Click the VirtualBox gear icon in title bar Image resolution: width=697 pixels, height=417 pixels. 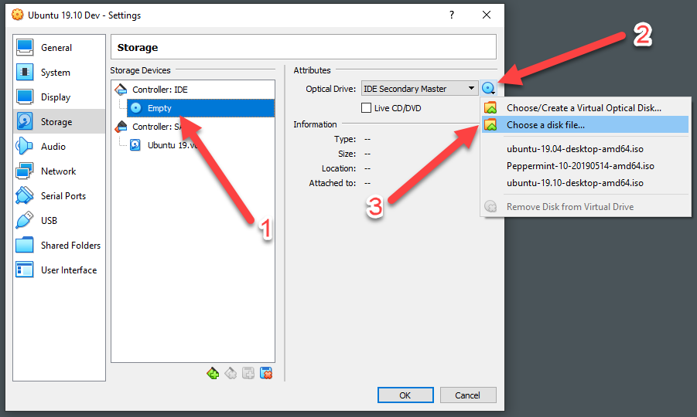[x=17, y=15]
